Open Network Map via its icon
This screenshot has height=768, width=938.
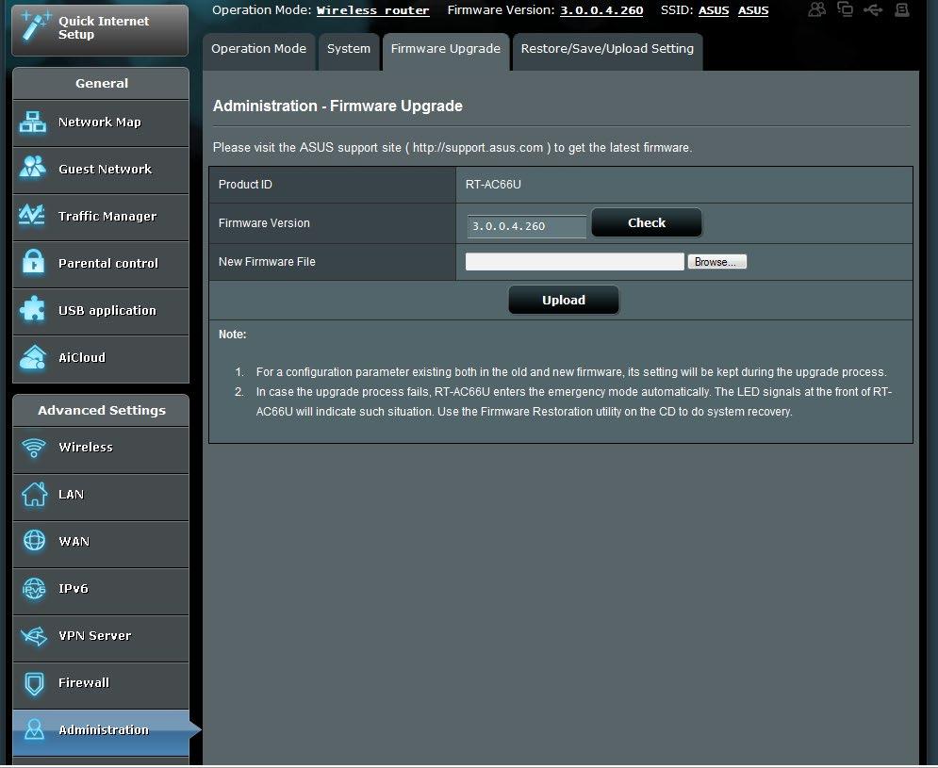coord(32,122)
